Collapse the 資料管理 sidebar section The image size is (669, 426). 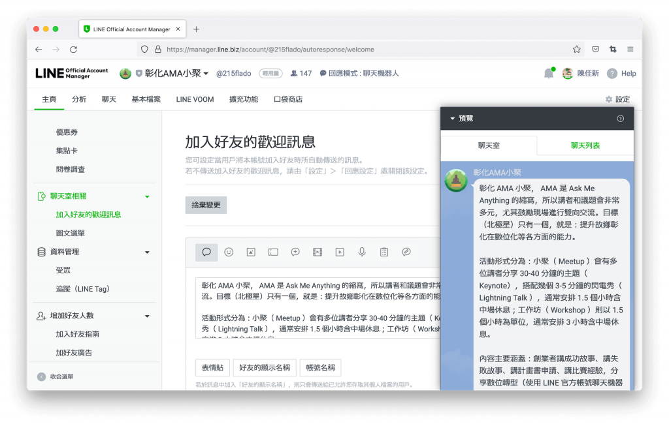click(147, 252)
